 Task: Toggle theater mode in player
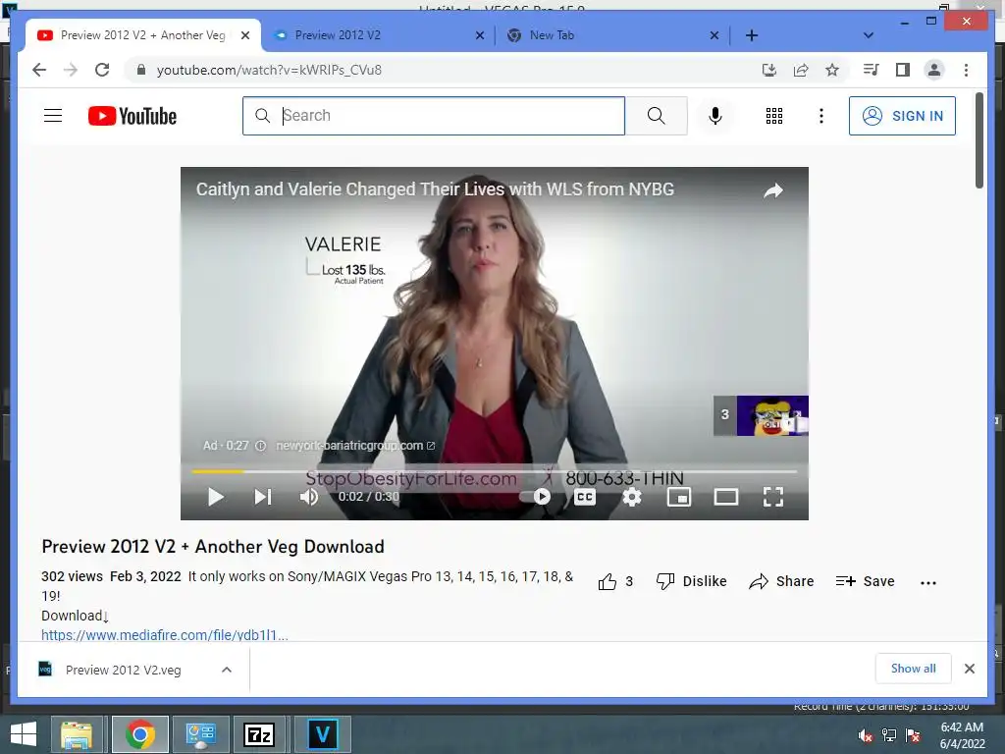[726, 497]
